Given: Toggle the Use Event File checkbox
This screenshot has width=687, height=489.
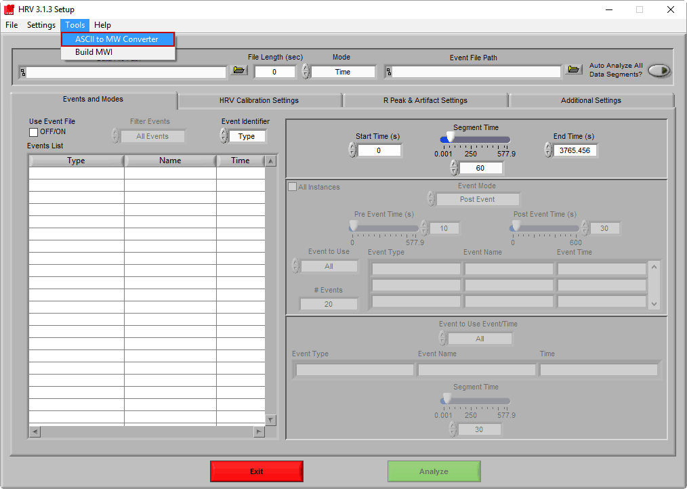Looking at the screenshot, I should [x=33, y=132].
